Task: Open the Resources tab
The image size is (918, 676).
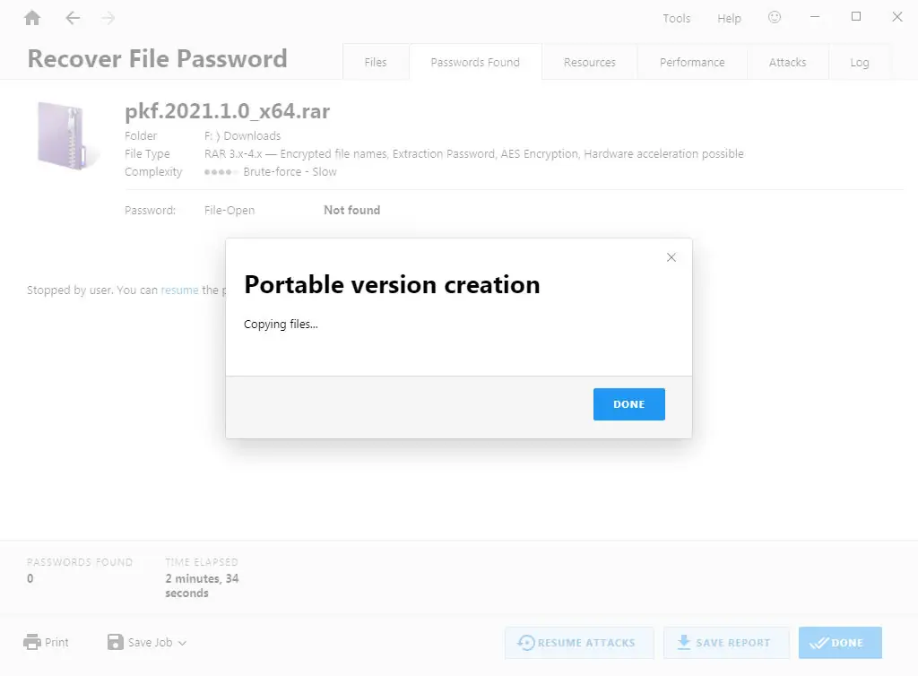Action: [x=590, y=62]
